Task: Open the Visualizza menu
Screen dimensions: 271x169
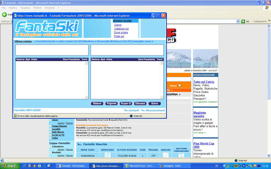Action: coord(25,8)
